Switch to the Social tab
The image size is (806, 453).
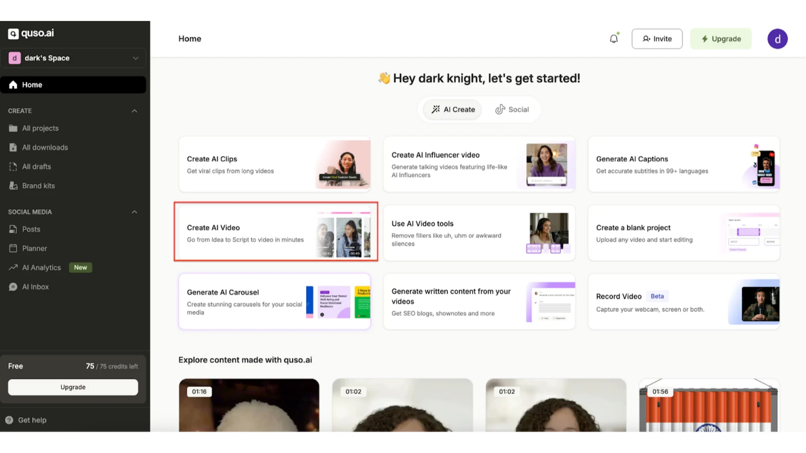[x=512, y=109]
